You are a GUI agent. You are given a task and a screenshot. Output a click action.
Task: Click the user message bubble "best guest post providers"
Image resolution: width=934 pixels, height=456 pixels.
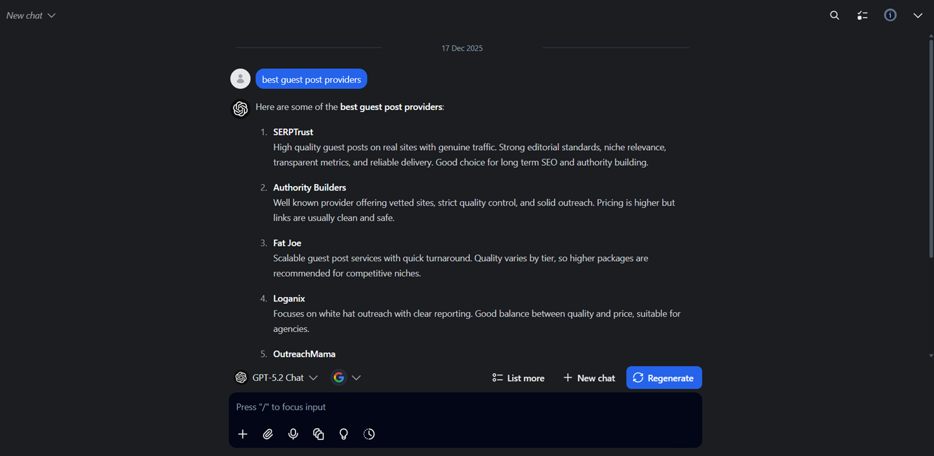(x=311, y=79)
